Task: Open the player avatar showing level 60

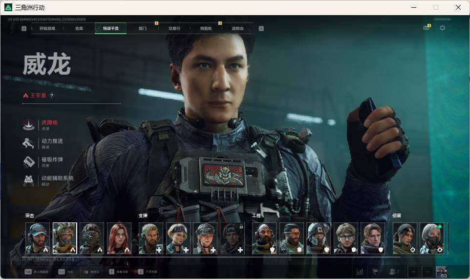Action: (442, 272)
